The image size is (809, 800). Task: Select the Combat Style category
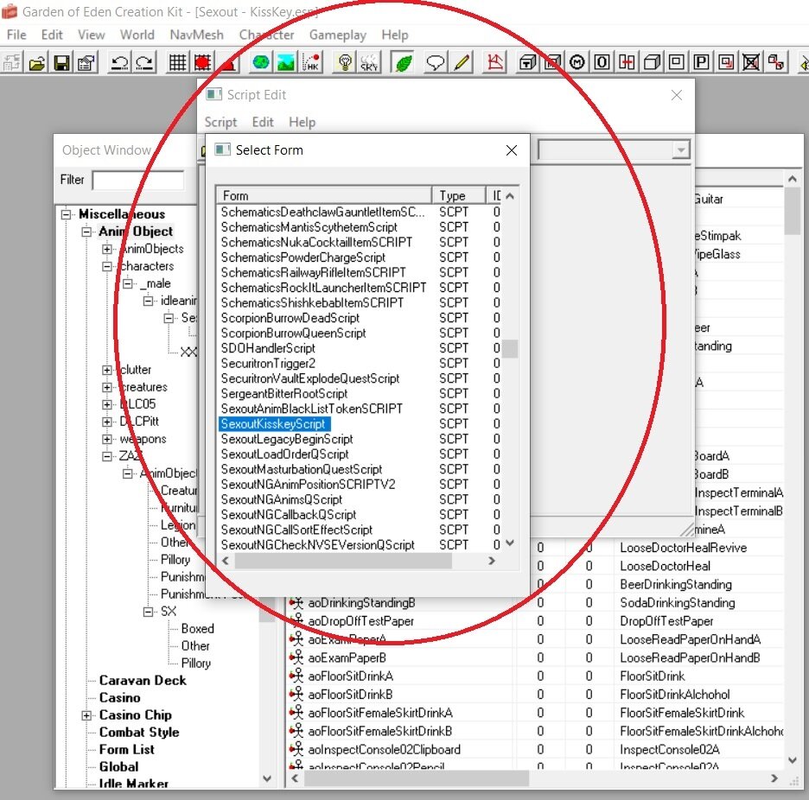(139, 733)
